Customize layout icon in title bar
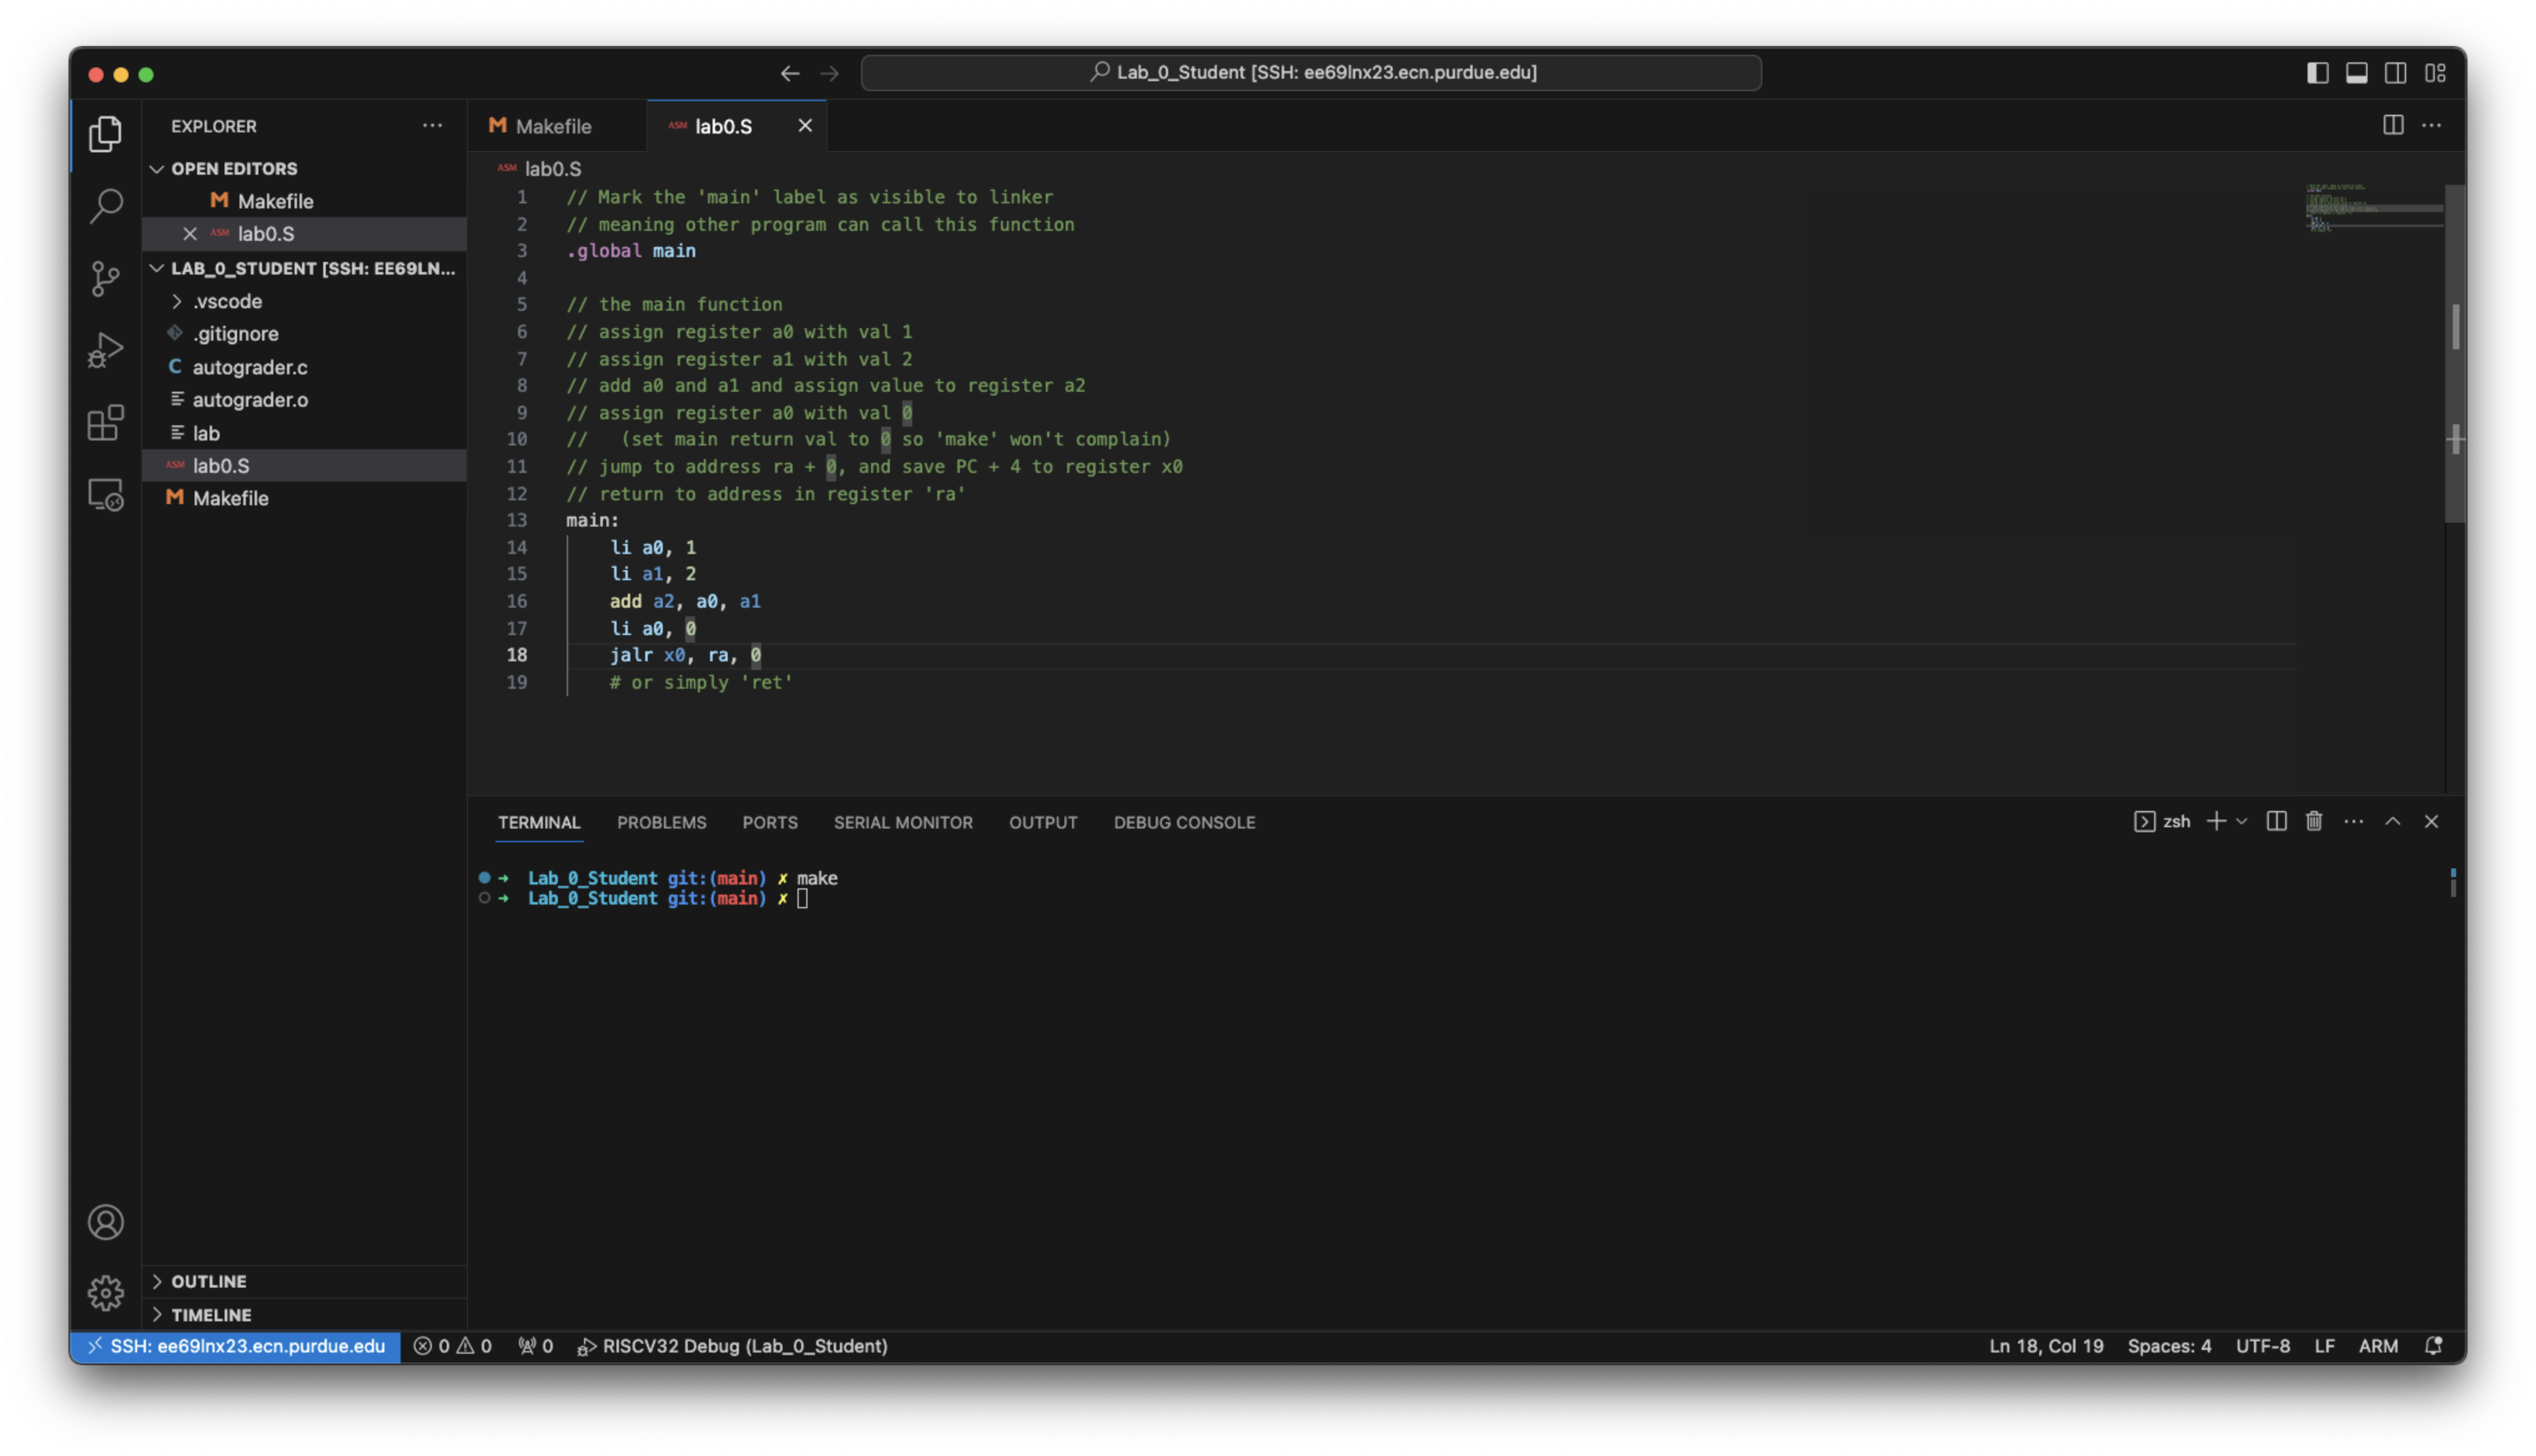2536x1456 pixels. click(x=2435, y=73)
